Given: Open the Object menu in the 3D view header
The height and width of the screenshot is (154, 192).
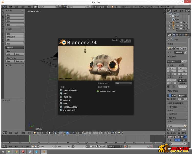Looking at the screenshot, I should (x=29, y=133).
